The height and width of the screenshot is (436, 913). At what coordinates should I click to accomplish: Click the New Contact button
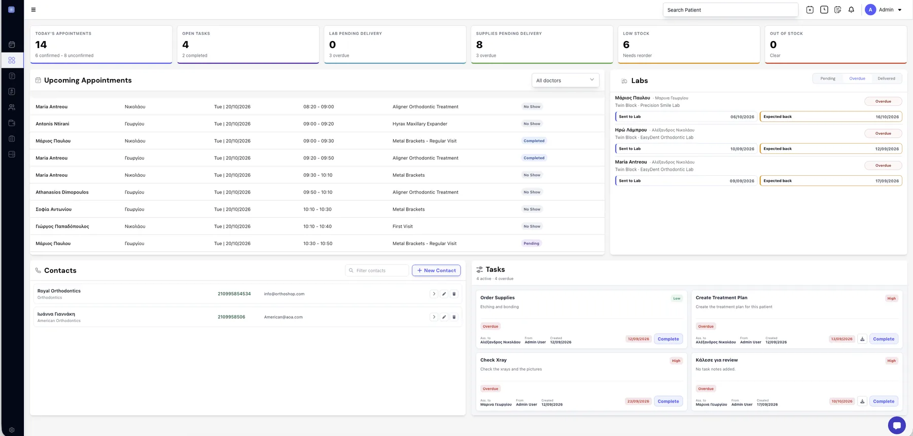coord(436,270)
